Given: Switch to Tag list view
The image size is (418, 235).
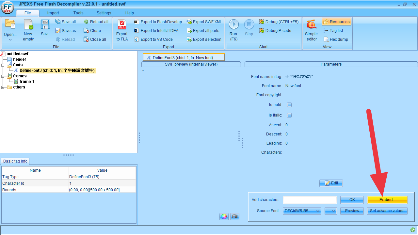Looking at the screenshot, I should pos(333,31).
